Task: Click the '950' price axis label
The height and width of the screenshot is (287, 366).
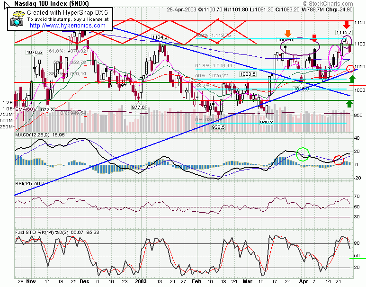Action: [x=358, y=116]
